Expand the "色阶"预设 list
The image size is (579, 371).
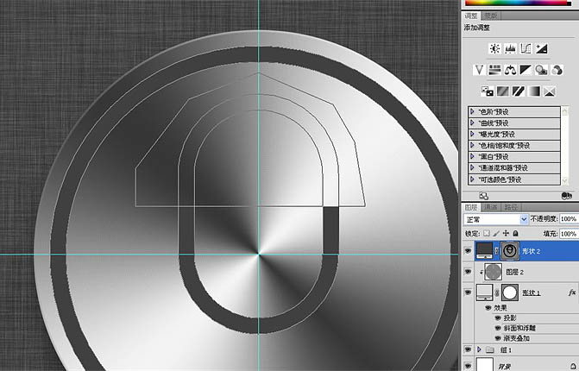click(472, 111)
